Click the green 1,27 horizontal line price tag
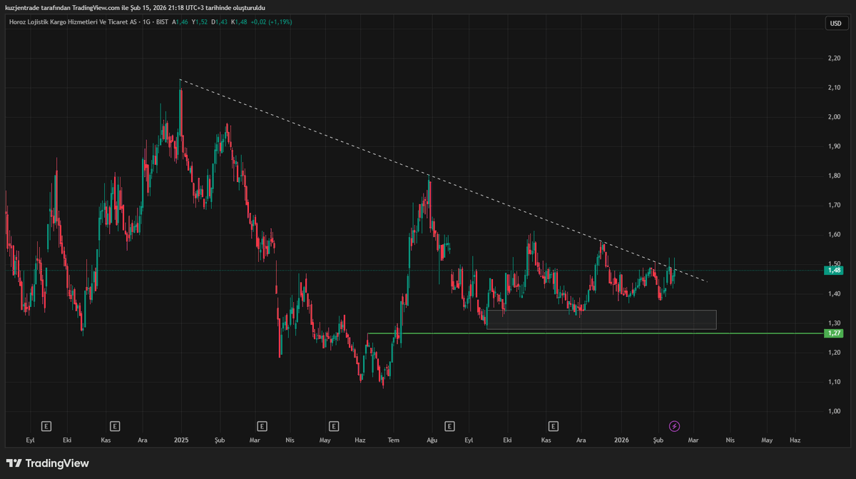 (x=834, y=333)
